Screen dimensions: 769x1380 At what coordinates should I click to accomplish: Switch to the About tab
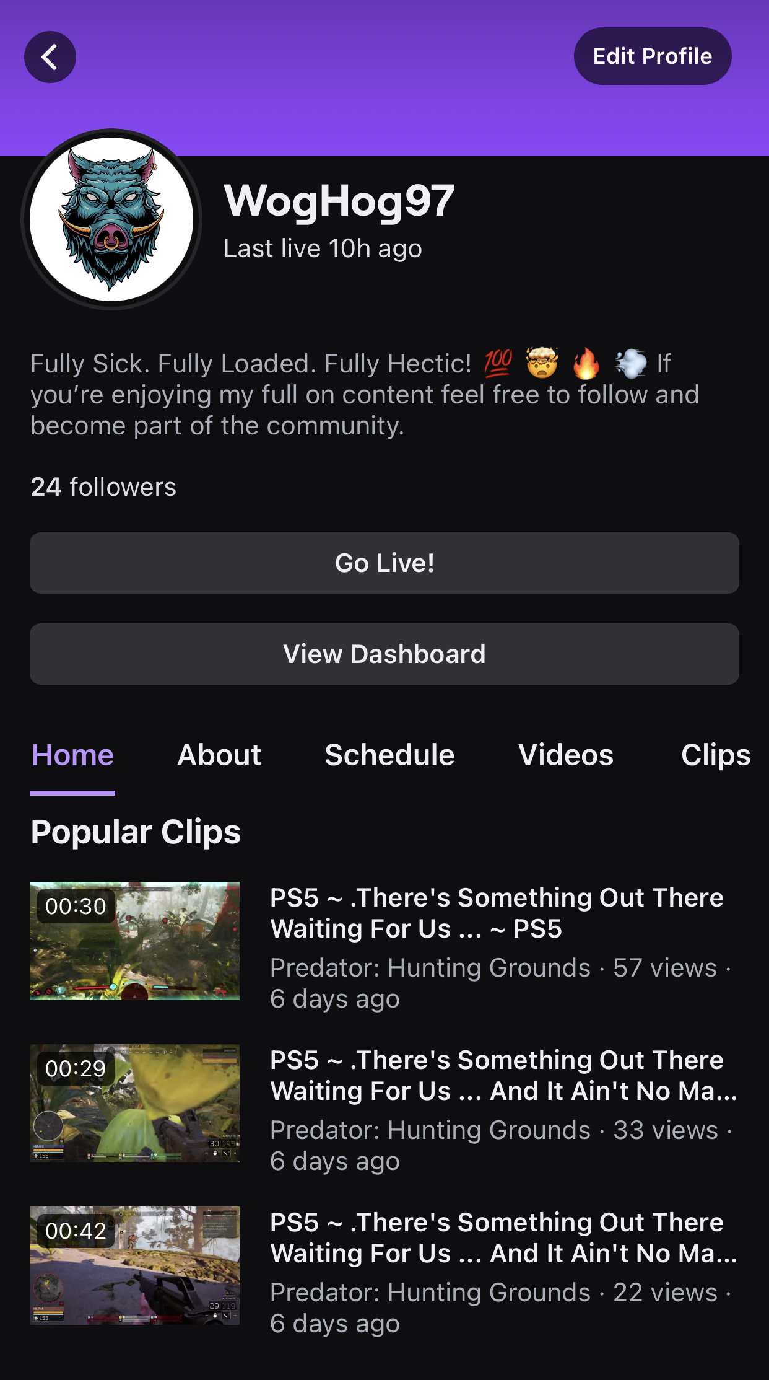[x=219, y=755]
